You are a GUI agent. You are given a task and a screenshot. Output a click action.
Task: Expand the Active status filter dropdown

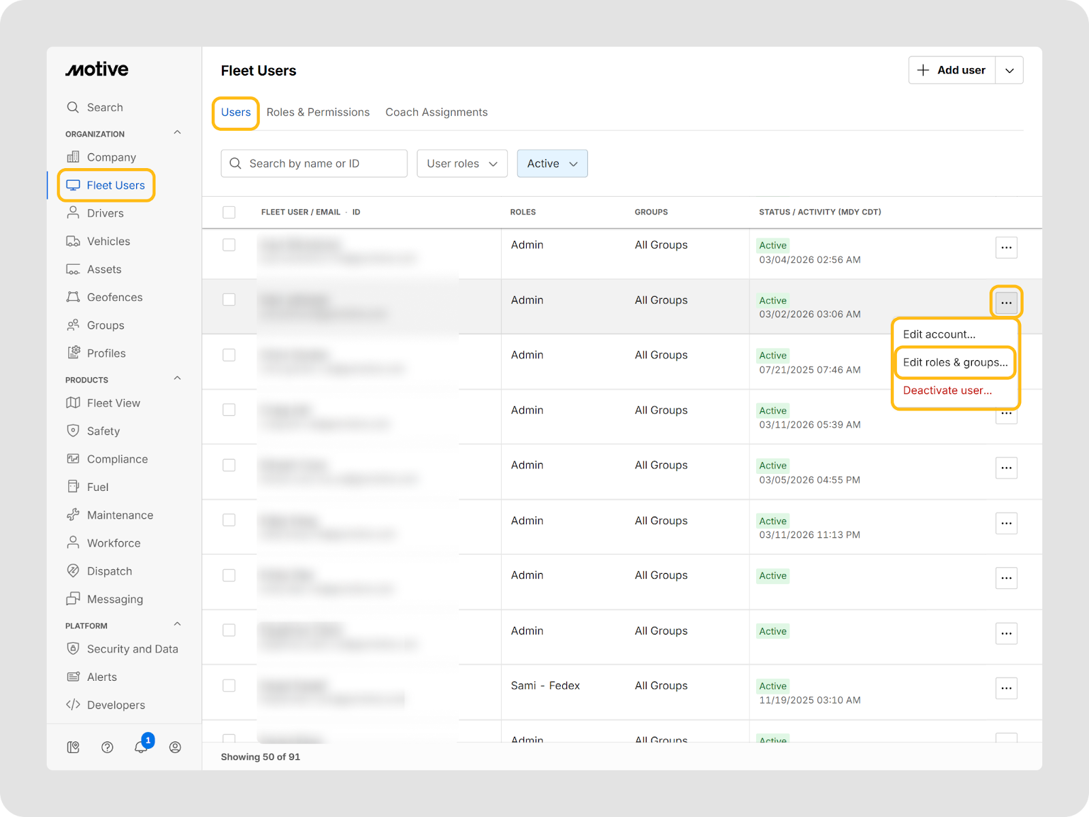(x=552, y=163)
